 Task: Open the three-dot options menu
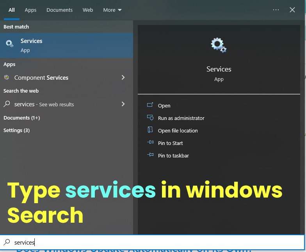pos(276,10)
